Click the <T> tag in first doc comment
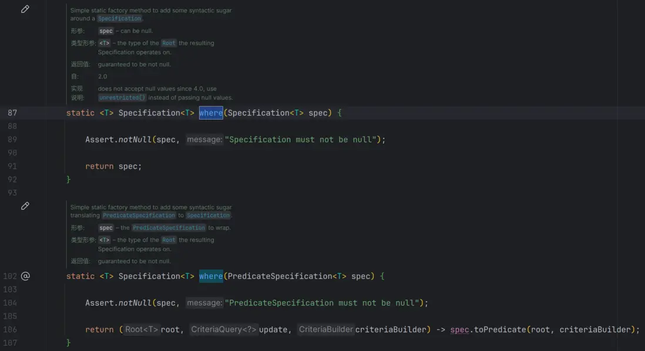This screenshot has width=645, height=351. [105, 43]
